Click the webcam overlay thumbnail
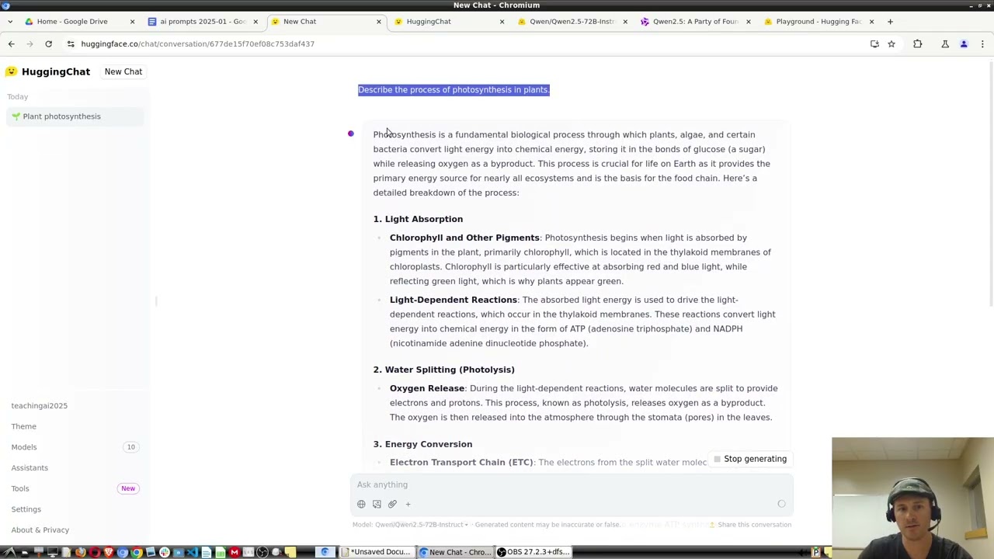The height and width of the screenshot is (559, 994). (x=912, y=491)
